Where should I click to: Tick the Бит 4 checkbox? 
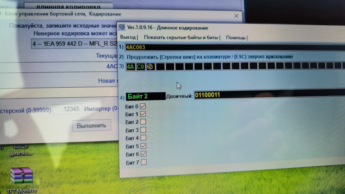(x=143, y=138)
